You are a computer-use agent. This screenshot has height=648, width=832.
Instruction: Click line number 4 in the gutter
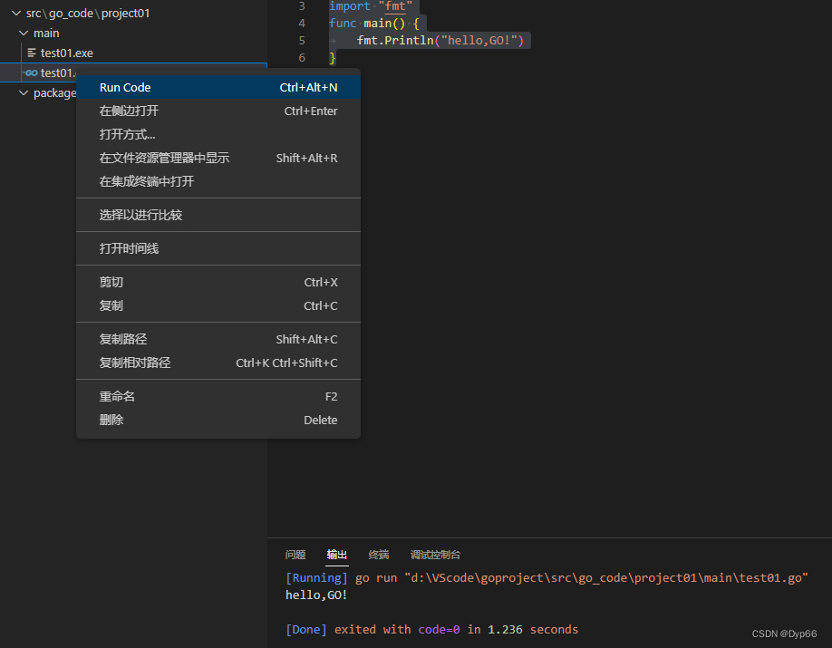302,23
